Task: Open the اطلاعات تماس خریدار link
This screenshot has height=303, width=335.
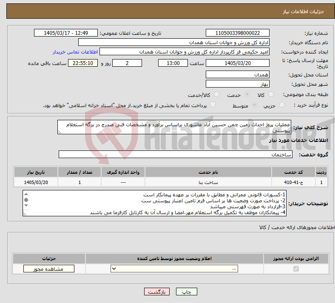Action: pos(75,52)
